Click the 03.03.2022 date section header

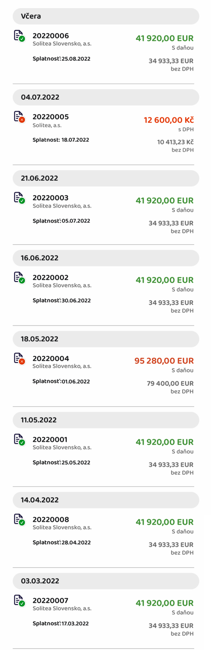[x=105, y=581]
